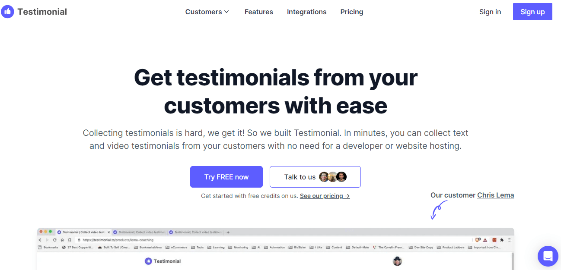Viewport: 561px width, 270px height.
Task: Expand the Customers dropdown menu
Action: (207, 12)
